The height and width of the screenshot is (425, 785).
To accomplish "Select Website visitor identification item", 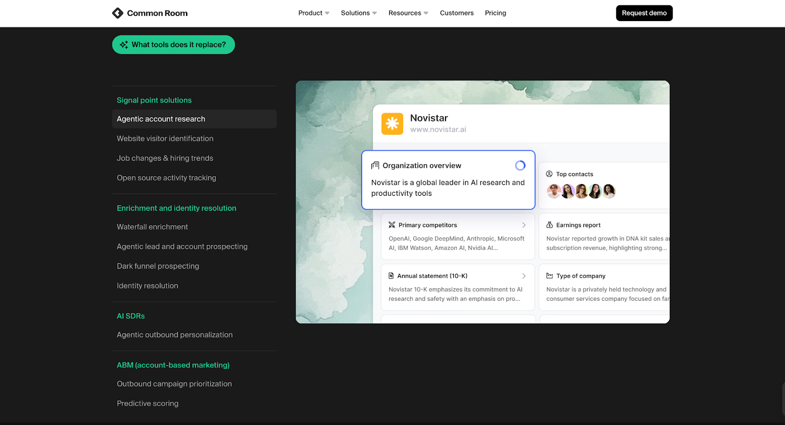I will pos(165,138).
